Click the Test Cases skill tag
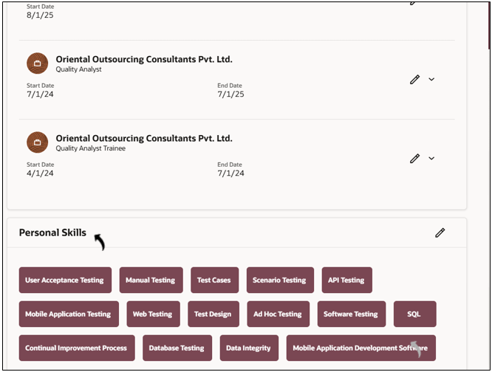 214,280
